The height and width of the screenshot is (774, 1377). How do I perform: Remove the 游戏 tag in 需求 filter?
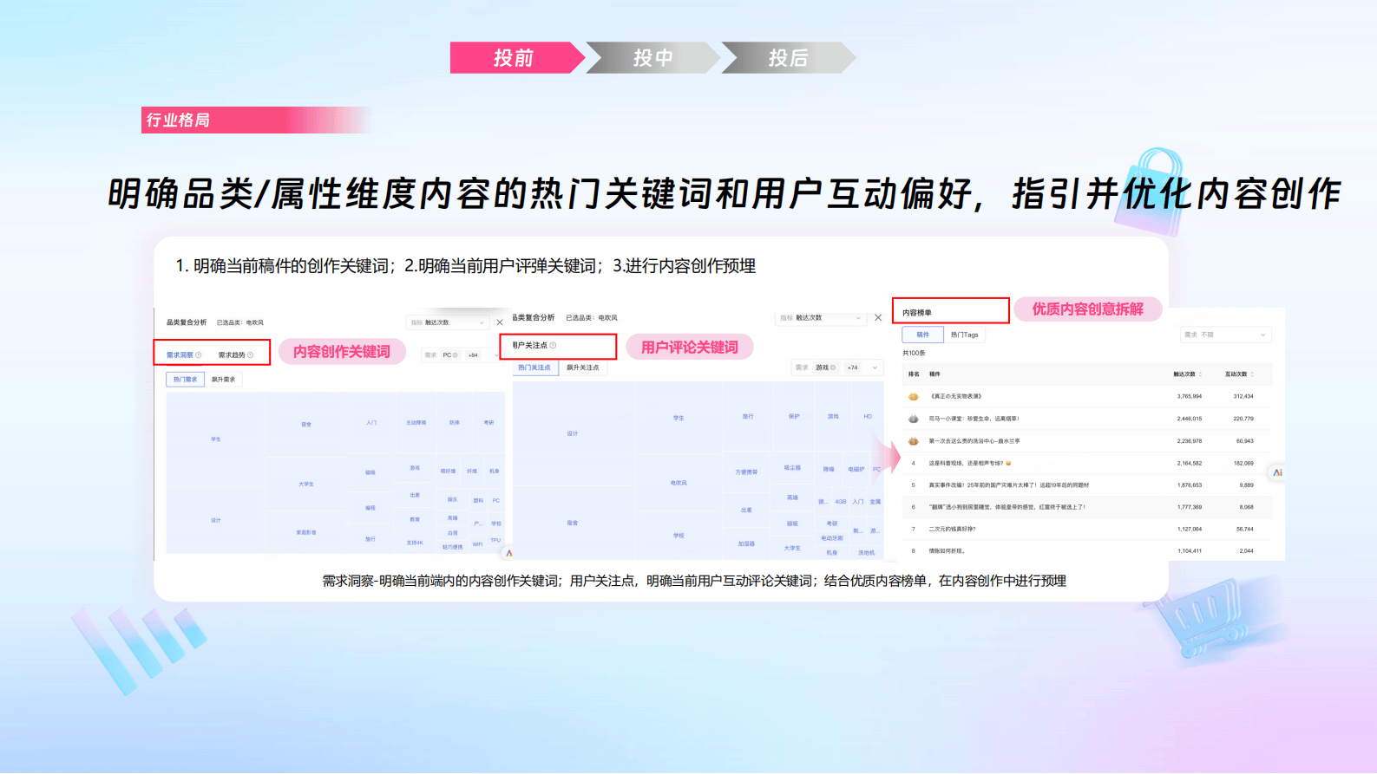coord(834,367)
